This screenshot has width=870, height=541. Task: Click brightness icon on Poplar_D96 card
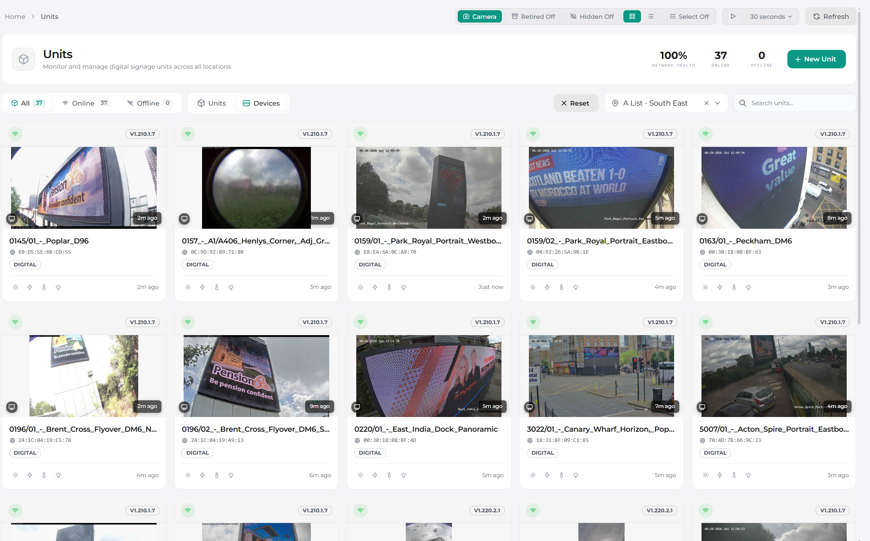coord(16,287)
